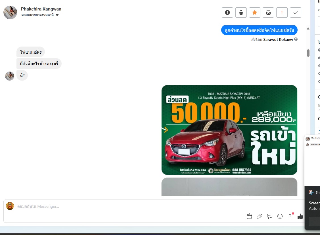Click the blue sent message bubble
This screenshot has width=320, height=235.
click(259, 30)
